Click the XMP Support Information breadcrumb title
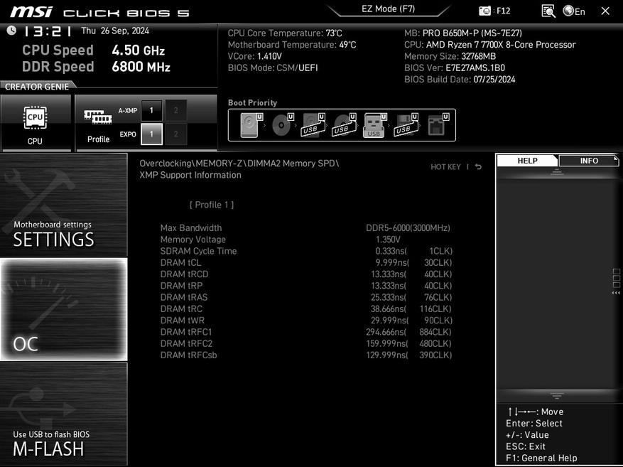 point(190,175)
